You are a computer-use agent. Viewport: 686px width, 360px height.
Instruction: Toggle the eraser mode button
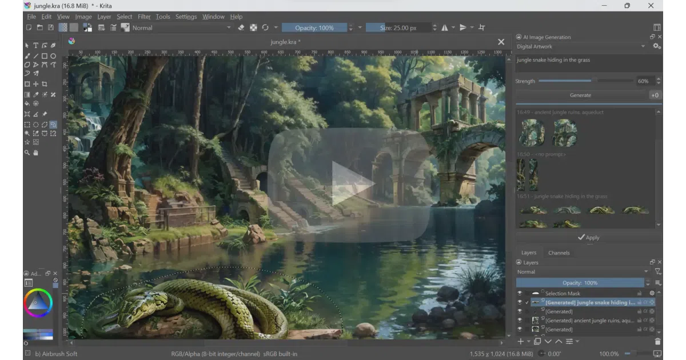point(241,27)
